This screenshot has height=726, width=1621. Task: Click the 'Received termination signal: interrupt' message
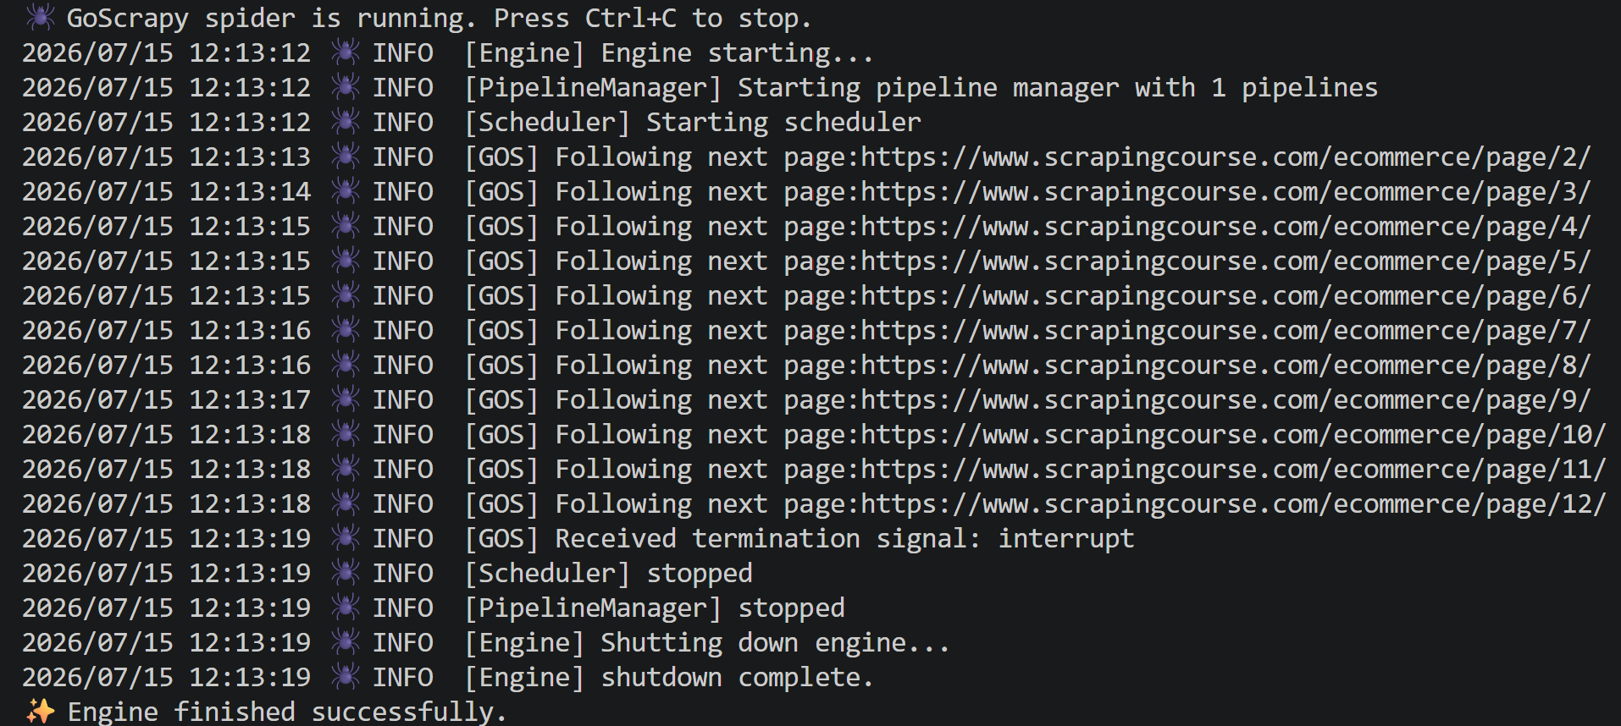point(844,539)
